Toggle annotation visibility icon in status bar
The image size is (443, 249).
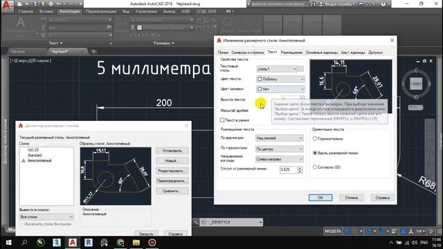404,231
